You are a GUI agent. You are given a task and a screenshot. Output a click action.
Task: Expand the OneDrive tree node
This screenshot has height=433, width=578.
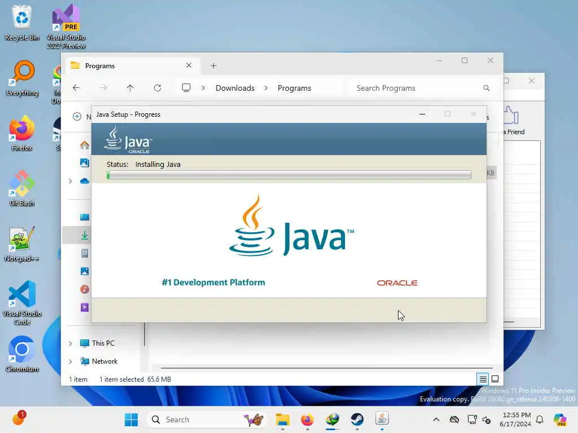(x=70, y=181)
